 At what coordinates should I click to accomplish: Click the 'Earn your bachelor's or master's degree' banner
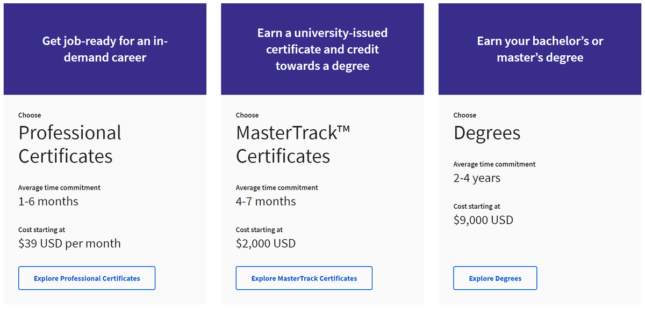pos(540,49)
